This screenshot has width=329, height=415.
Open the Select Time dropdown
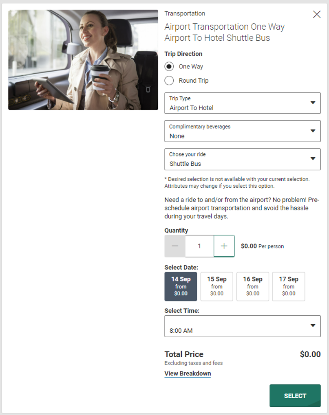click(x=242, y=326)
